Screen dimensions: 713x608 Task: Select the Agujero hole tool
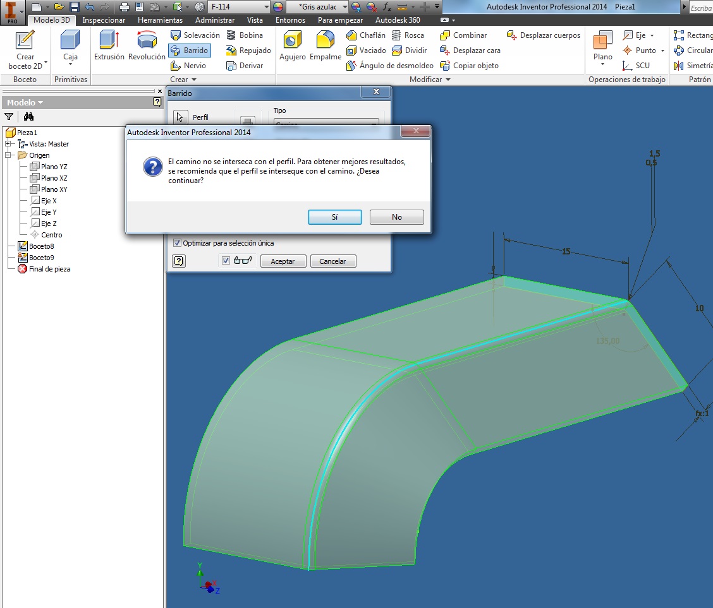pyautogui.click(x=293, y=45)
